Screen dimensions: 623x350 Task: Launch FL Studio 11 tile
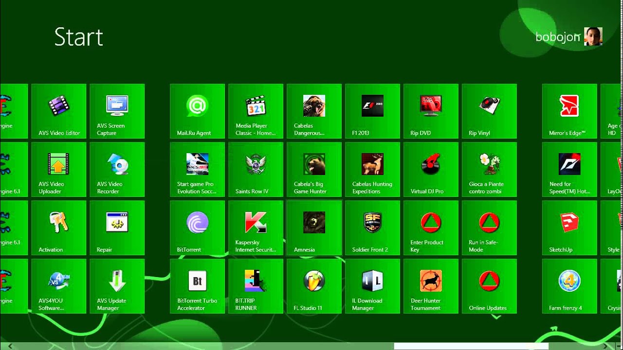click(x=314, y=286)
